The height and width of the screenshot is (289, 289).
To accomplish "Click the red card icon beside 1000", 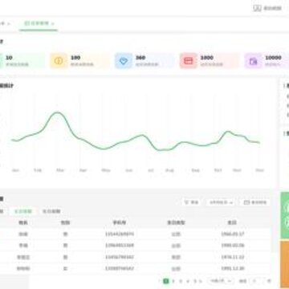I will pyautogui.click(x=189, y=61).
